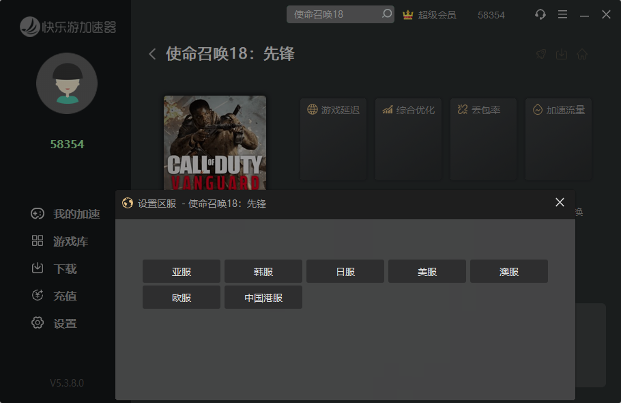
Task: Select the 亚服 Asia server button
Action: pyautogui.click(x=182, y=271)
